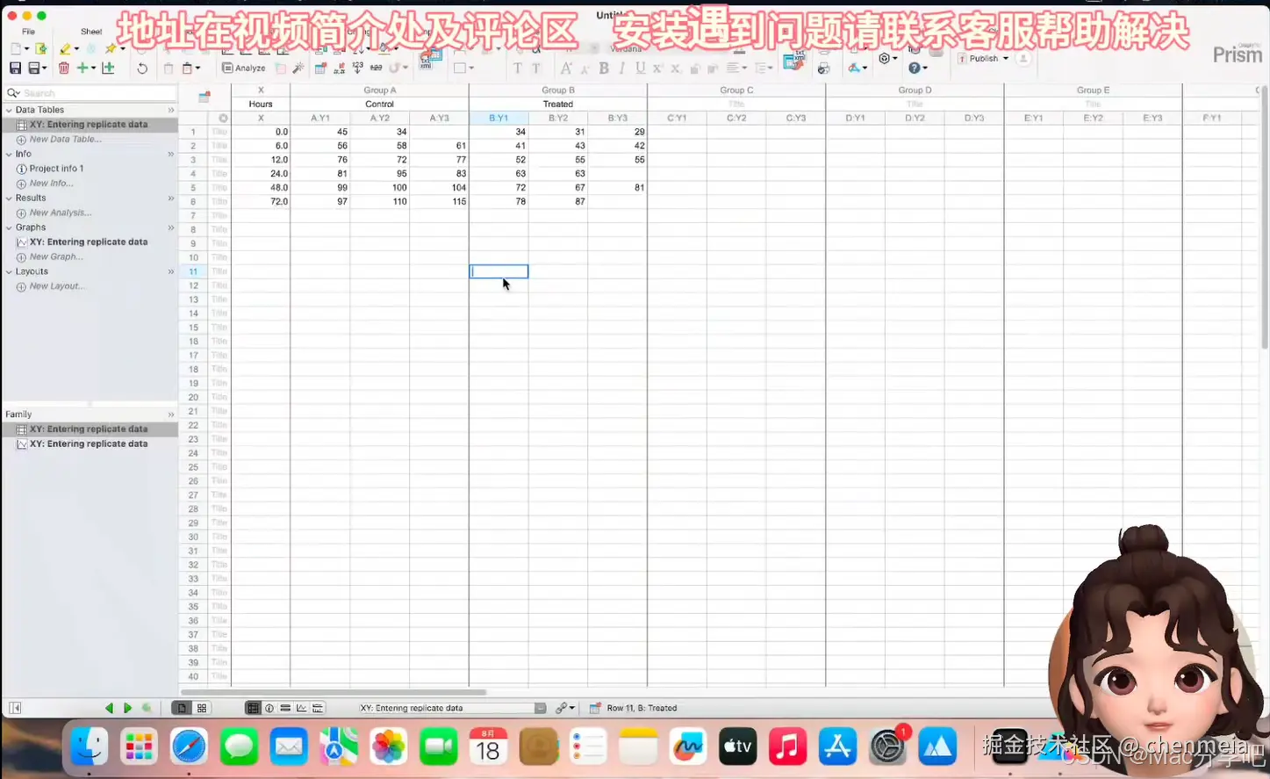
Task: Toggle underline U formatting
Action: tap(640, 68)
